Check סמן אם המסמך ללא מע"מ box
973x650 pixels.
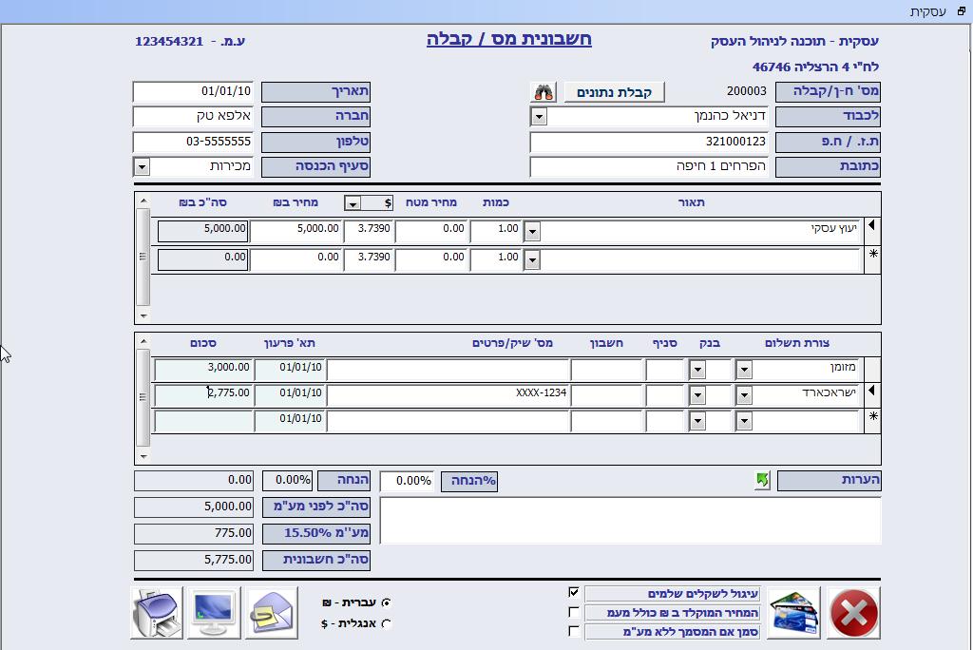click(574, 631)
